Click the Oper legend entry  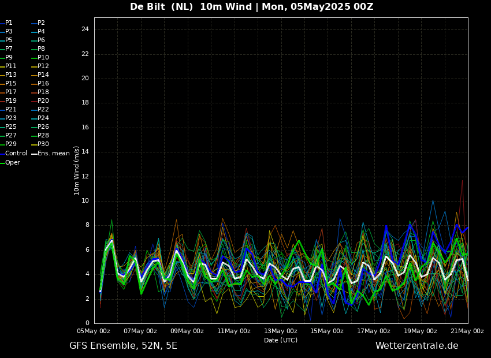pyautogui.click(x=10, y=163)
